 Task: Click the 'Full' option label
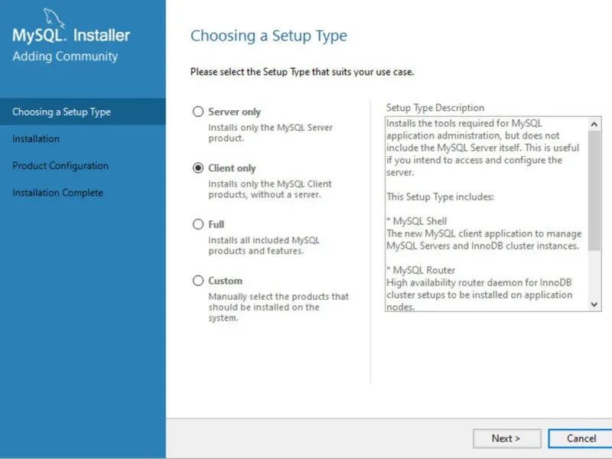point(216,224)
